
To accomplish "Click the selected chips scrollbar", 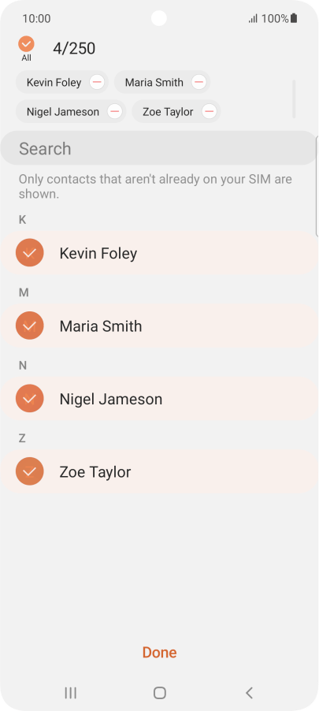I will [x=294, y=99].
